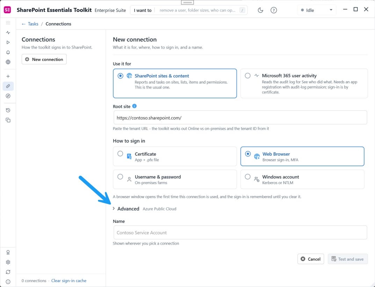Click the back arrow next to Tasks
Screen dimensions: 375x287
click(x=23, y=24)
